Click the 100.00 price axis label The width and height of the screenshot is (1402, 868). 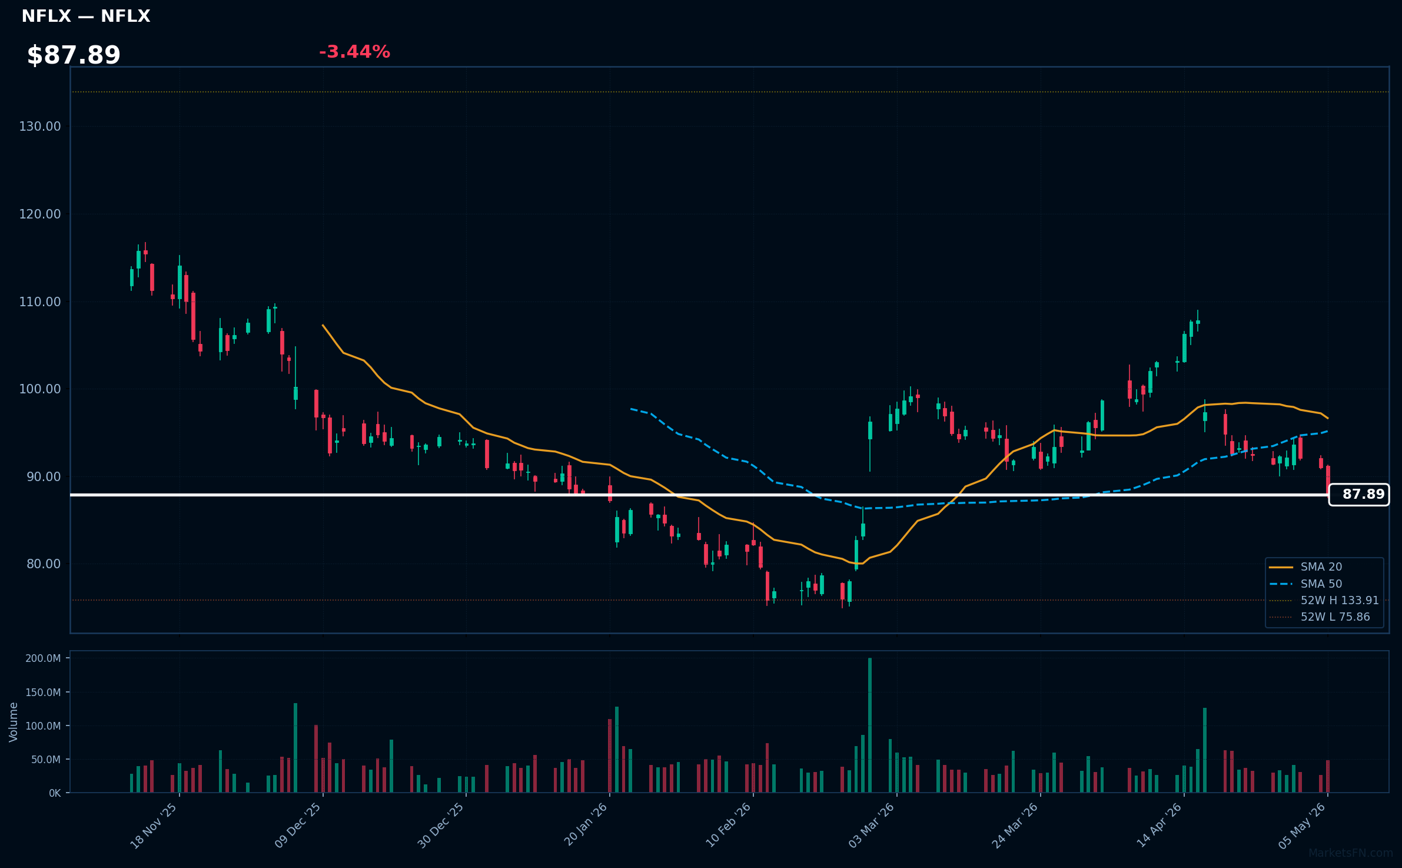pyautogui.click(x=40, y=389)
